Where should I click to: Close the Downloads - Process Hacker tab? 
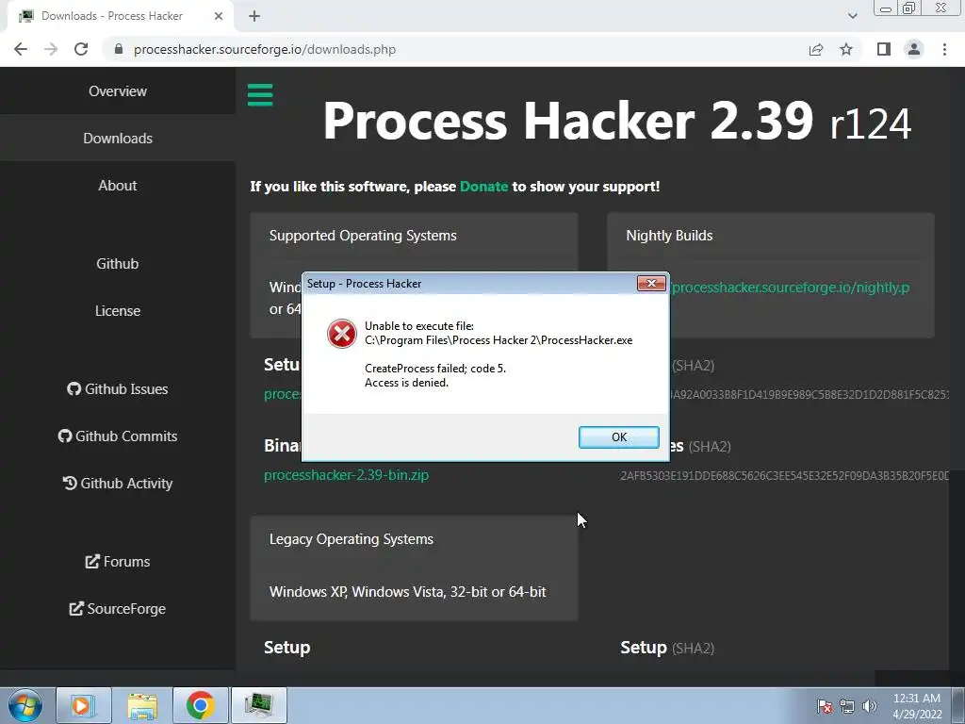(219, 16)
